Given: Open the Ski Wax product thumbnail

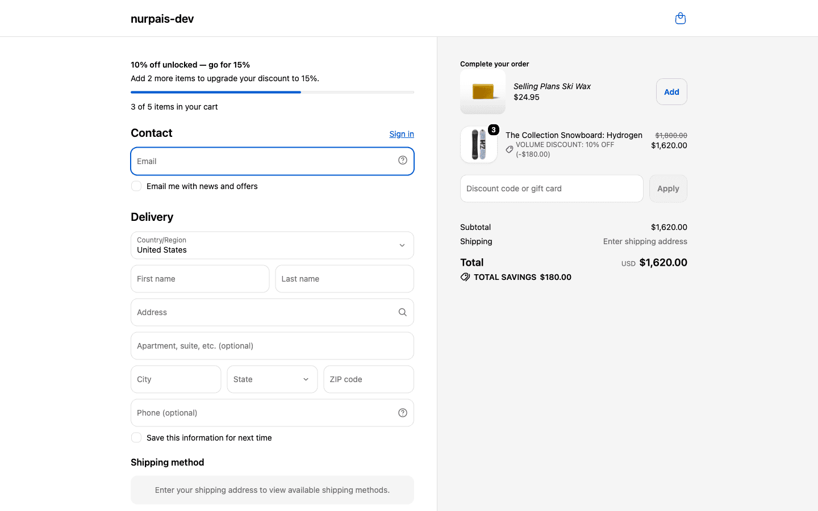Looking at the screenshot, I should click(483, 92).
